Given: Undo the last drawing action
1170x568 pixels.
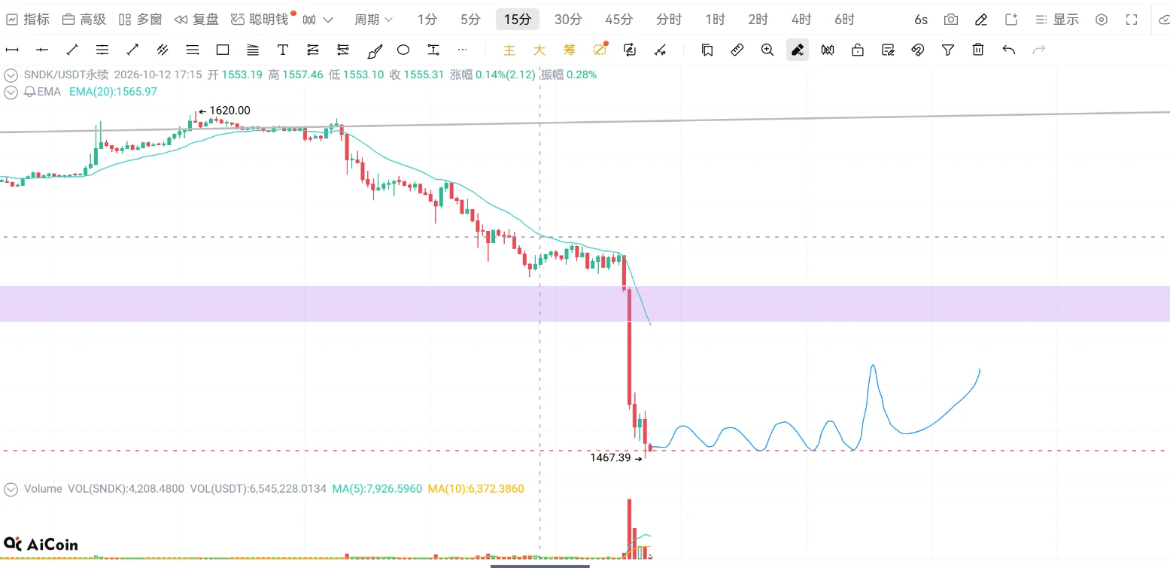Looking at the screenshot, I should (1009, 50).
